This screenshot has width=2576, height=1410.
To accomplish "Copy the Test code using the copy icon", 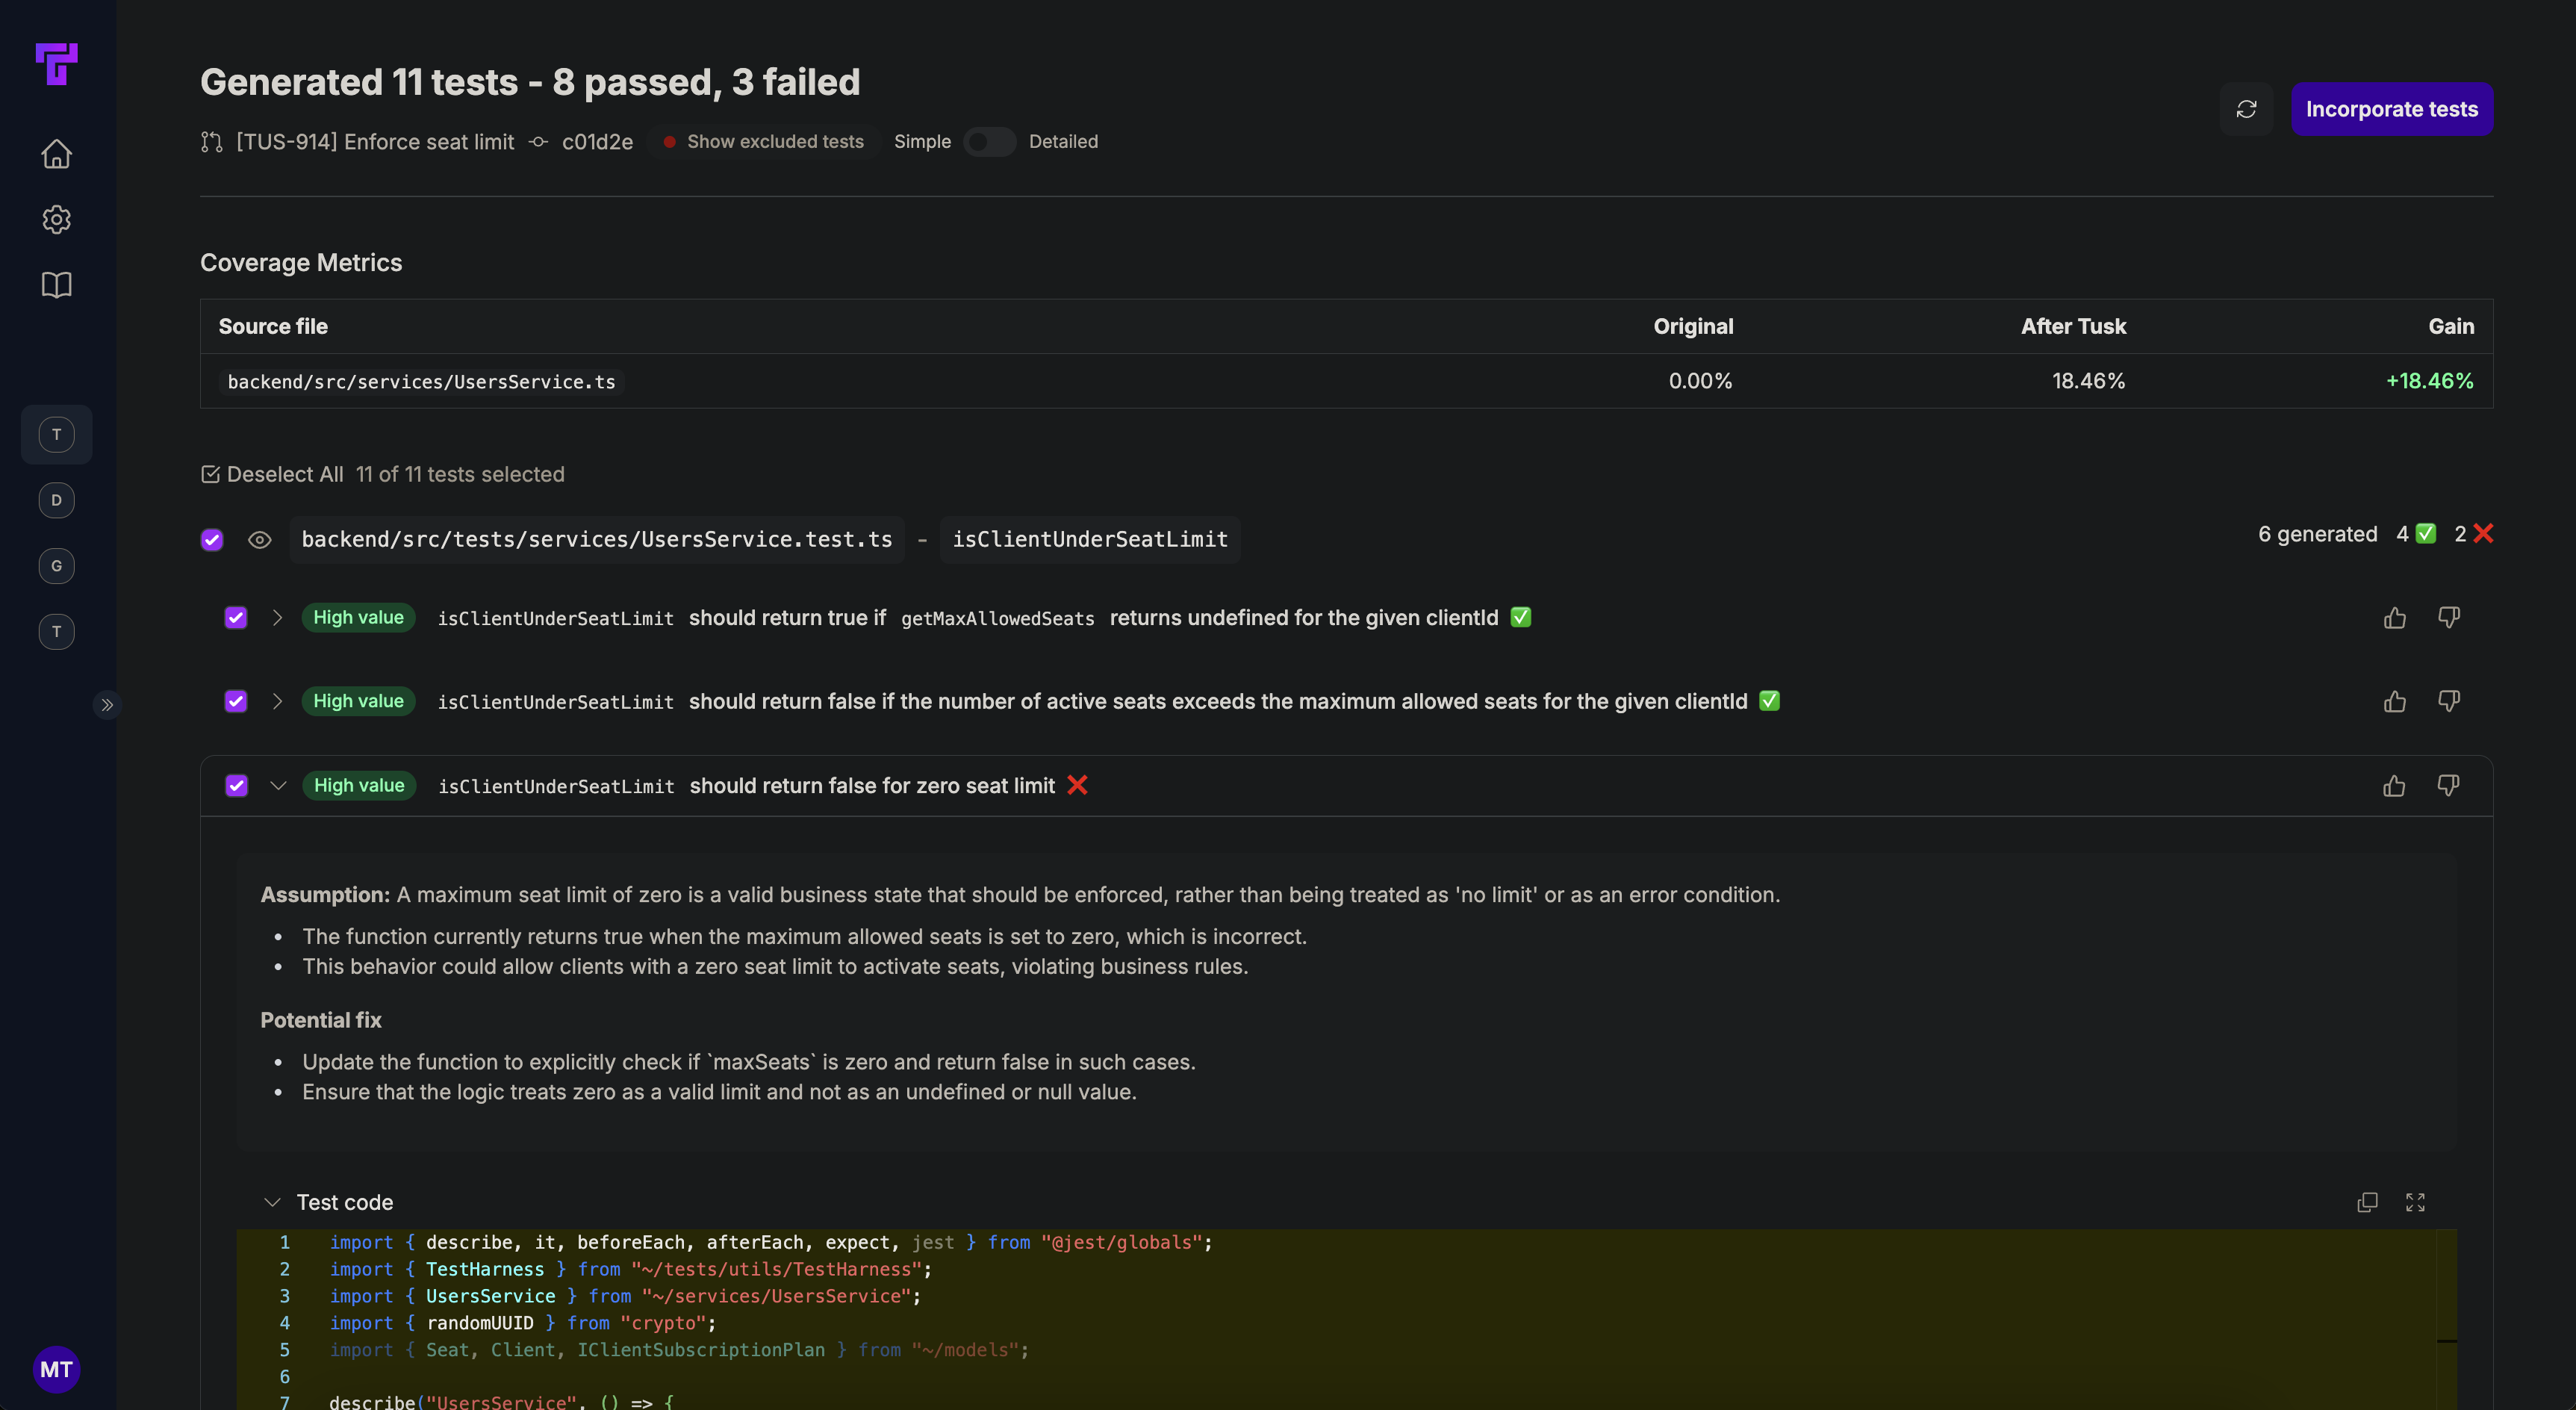I will 2367,1202.
